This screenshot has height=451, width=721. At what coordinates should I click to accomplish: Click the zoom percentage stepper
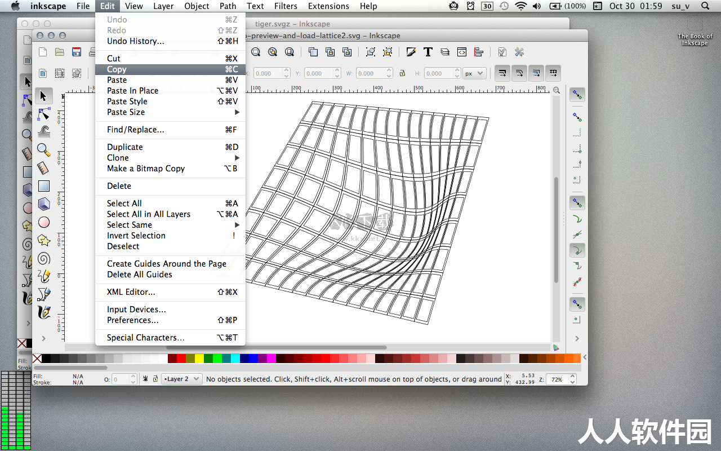(x=573, y=379)
